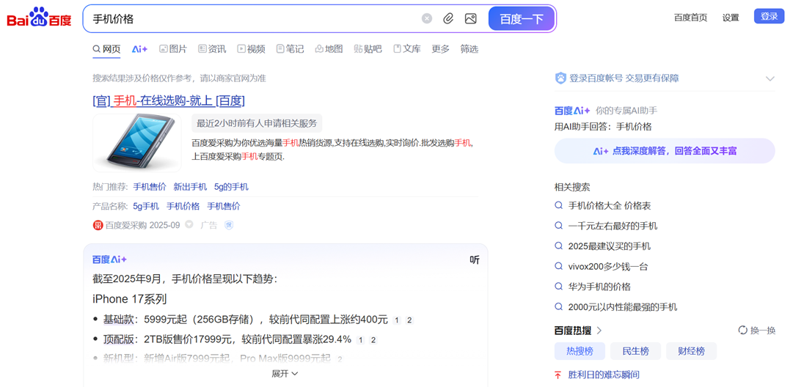This screenshot has height=387, width=793.
Task: Open citation 2 on 基础款 line
Action: tap(409, 320)
